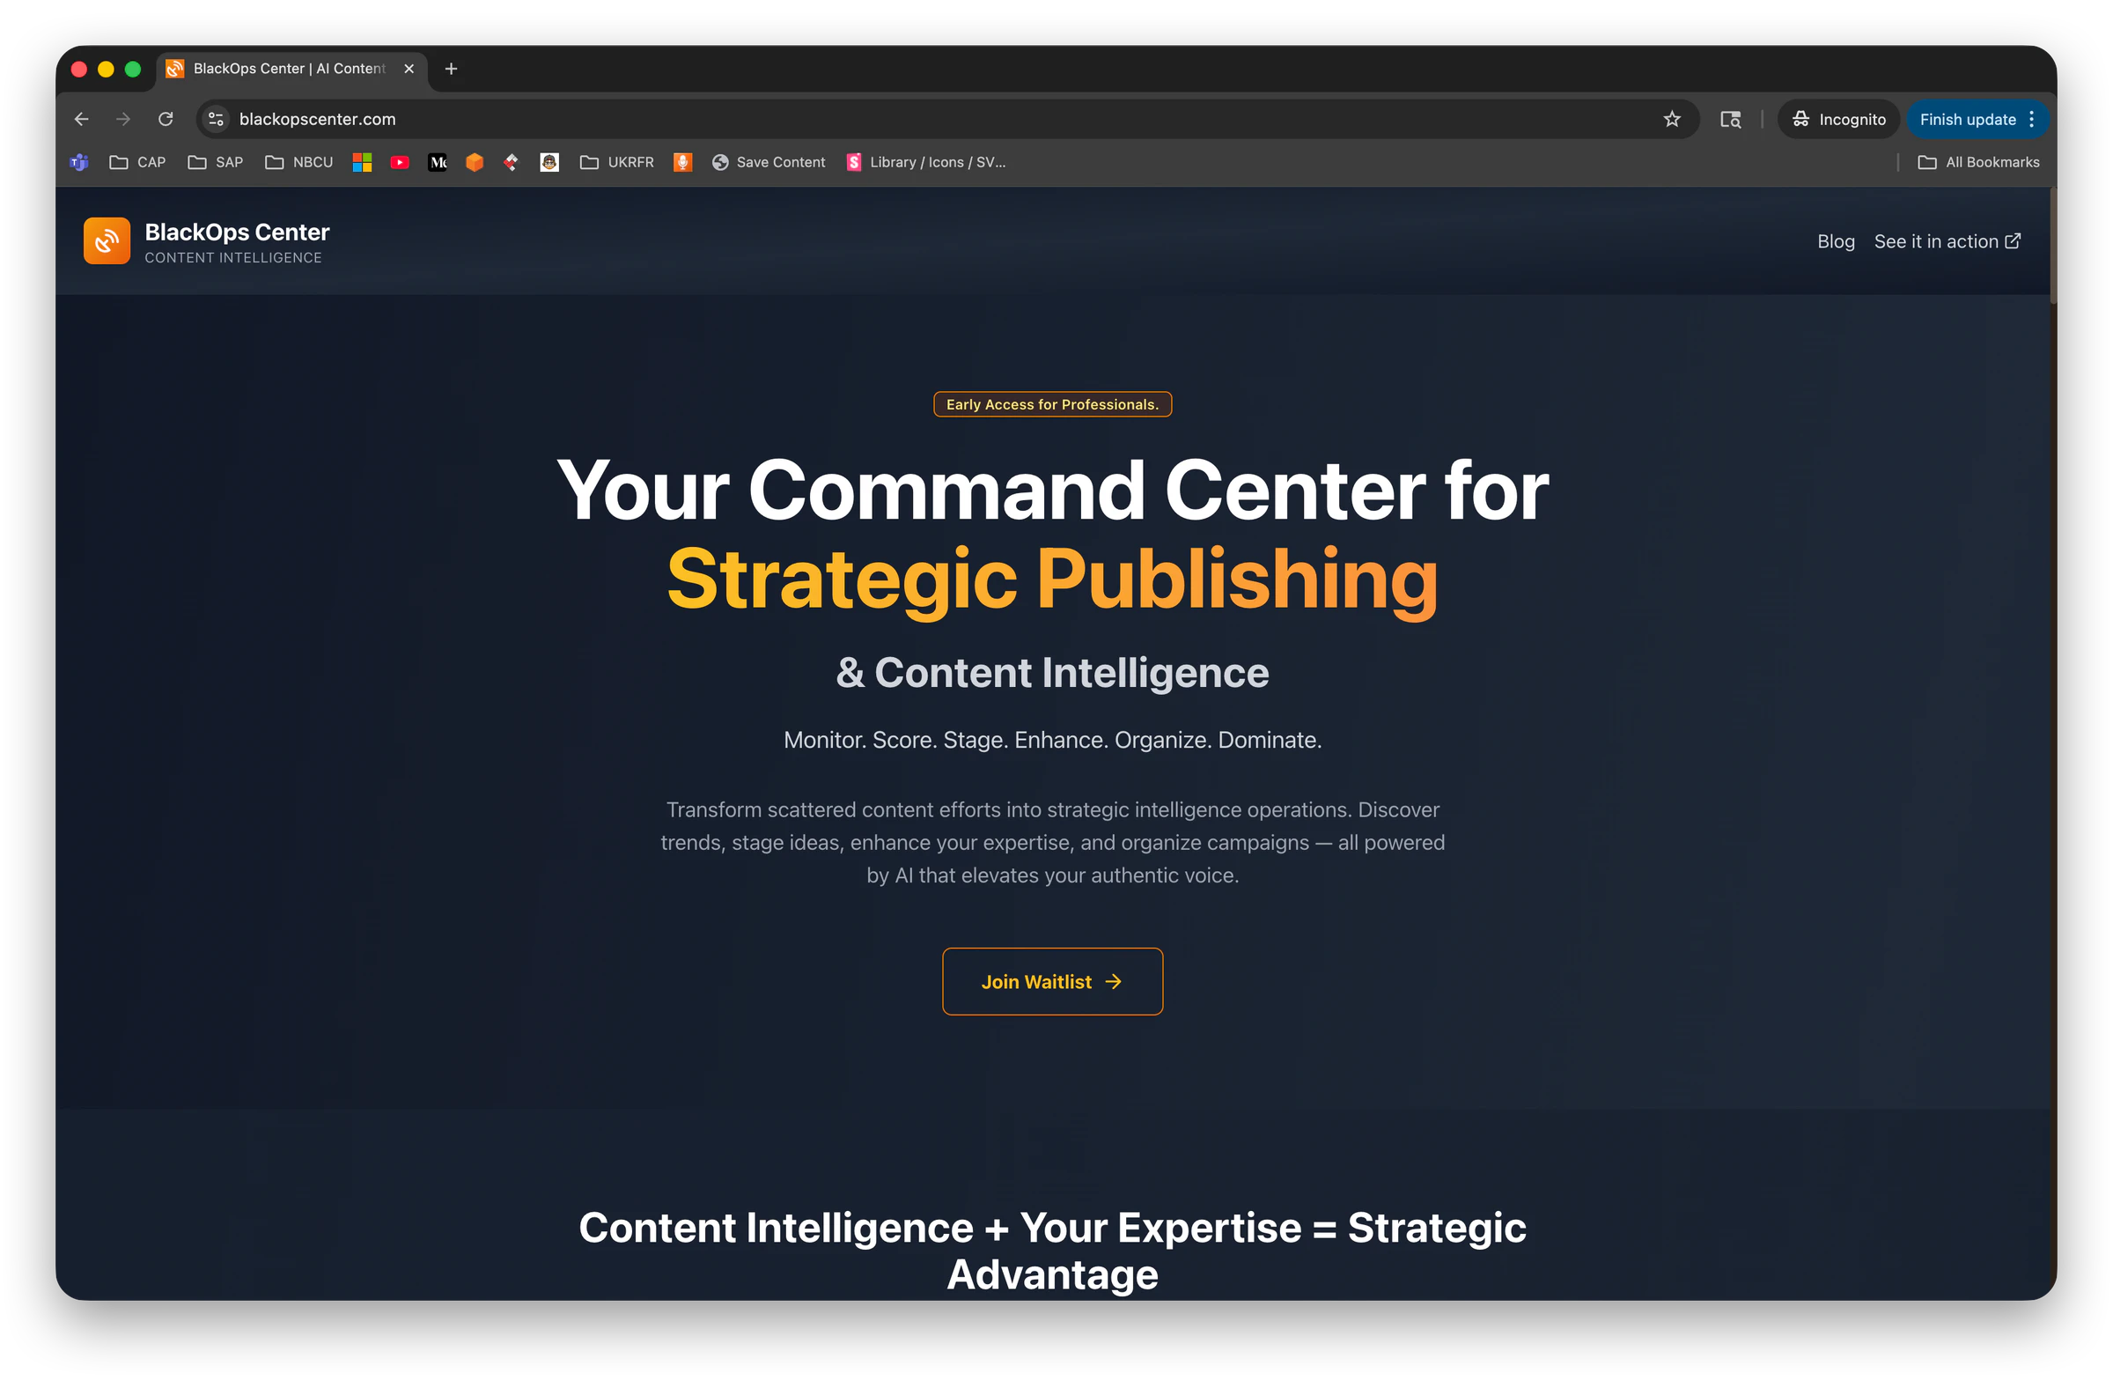Open the YouTube bookmark icon
The width and height of the screenshot is (2113, 1388).
click(x=400, y=163)
